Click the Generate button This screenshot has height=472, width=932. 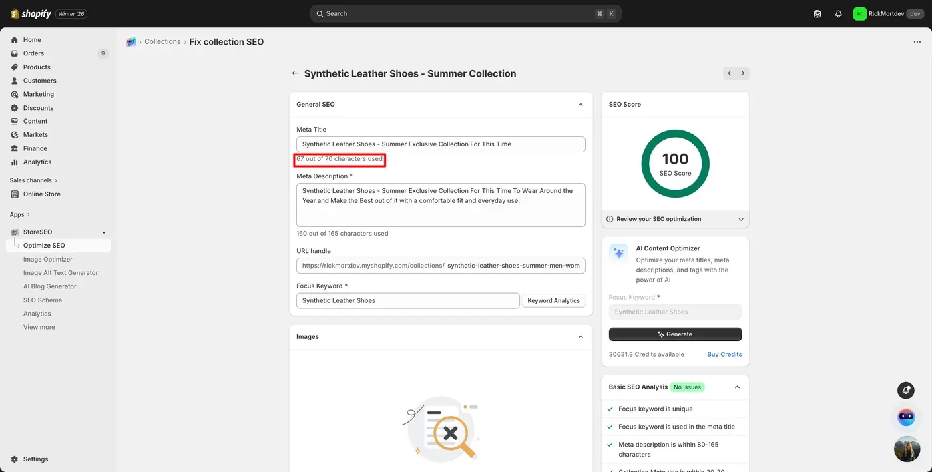click(x=675, y=334)
